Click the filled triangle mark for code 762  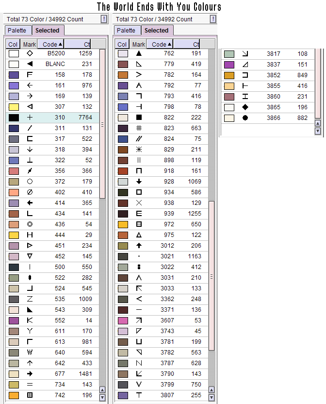139,53
